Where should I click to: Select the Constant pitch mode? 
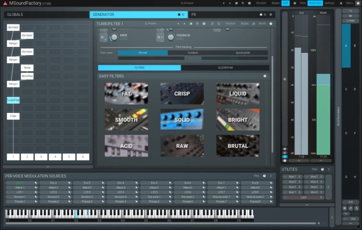193,53
